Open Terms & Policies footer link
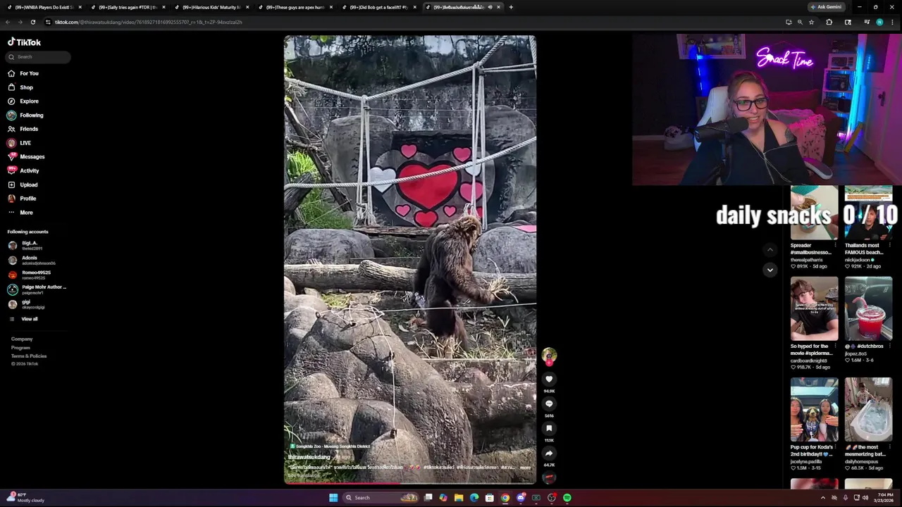Viewport: 902px width, 507px height. coord(29,356)
